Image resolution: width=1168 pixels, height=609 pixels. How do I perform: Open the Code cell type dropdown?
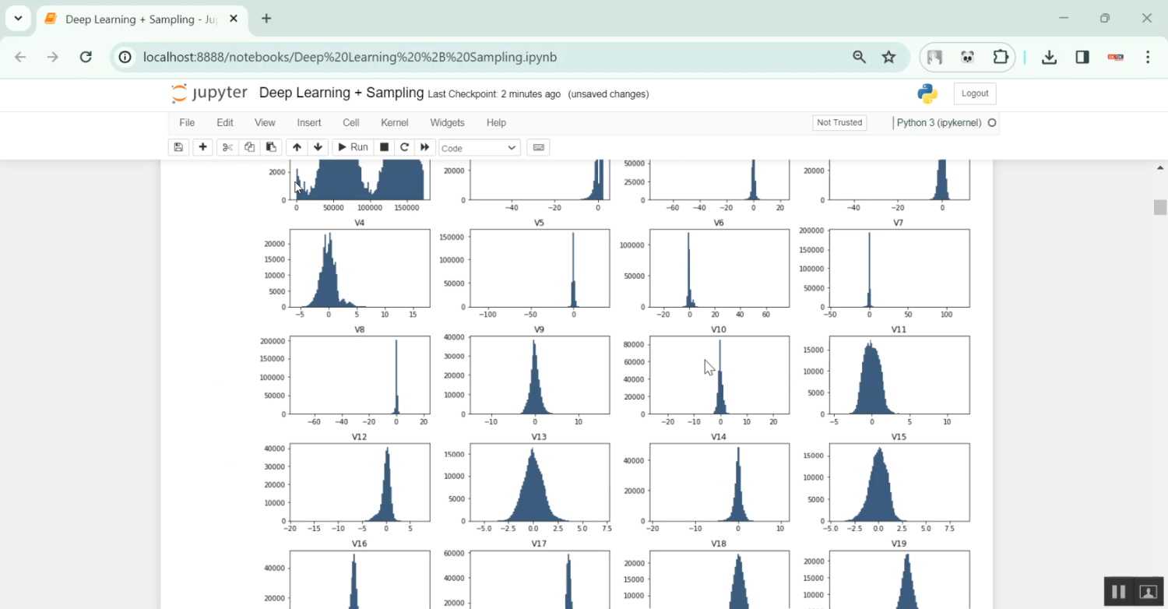tap(479, 148)
